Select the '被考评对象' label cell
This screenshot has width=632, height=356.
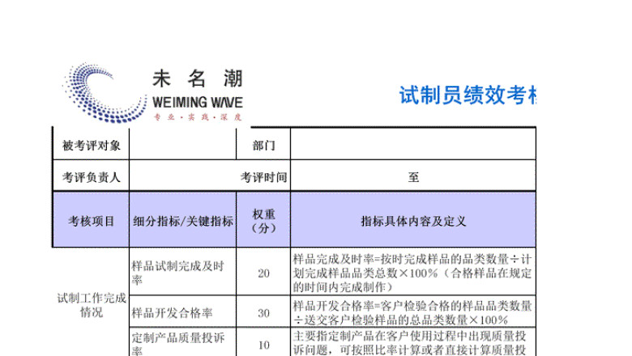point(91,145)
